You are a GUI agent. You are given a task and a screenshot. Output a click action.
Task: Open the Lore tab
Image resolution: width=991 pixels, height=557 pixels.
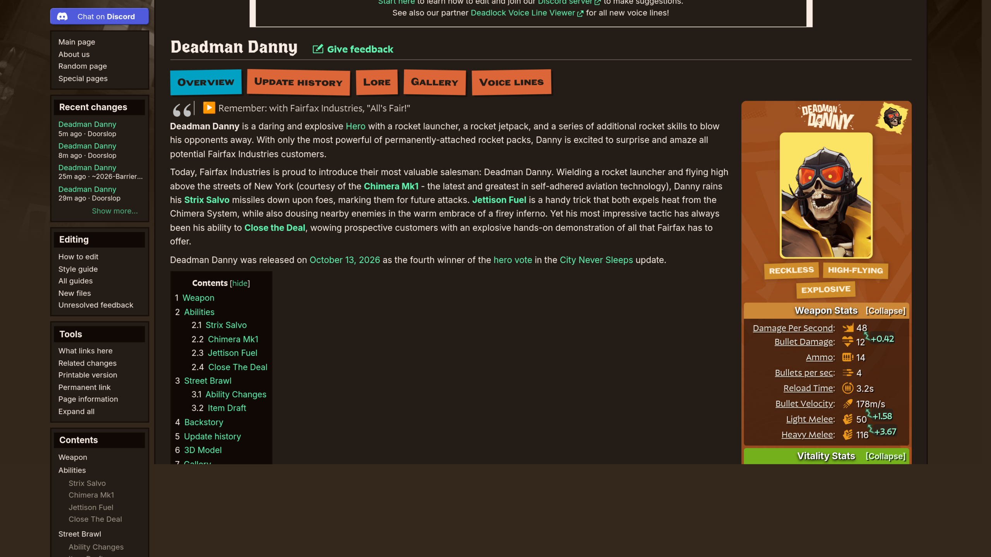[377, 82]
